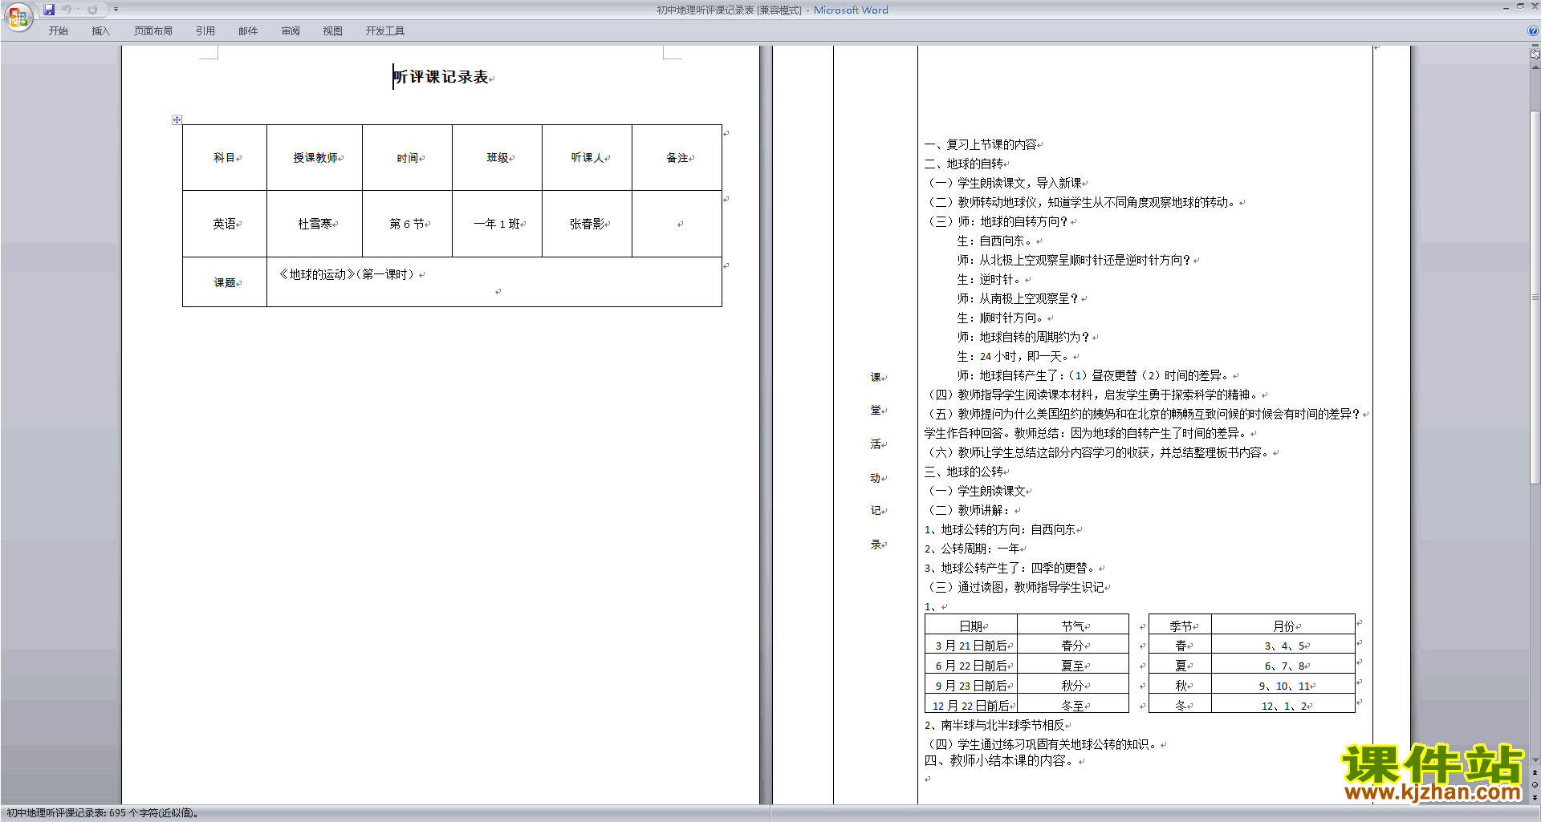Click the 听课人 header cell
This screenshot has height=822, width=1541.
[588, 158]
